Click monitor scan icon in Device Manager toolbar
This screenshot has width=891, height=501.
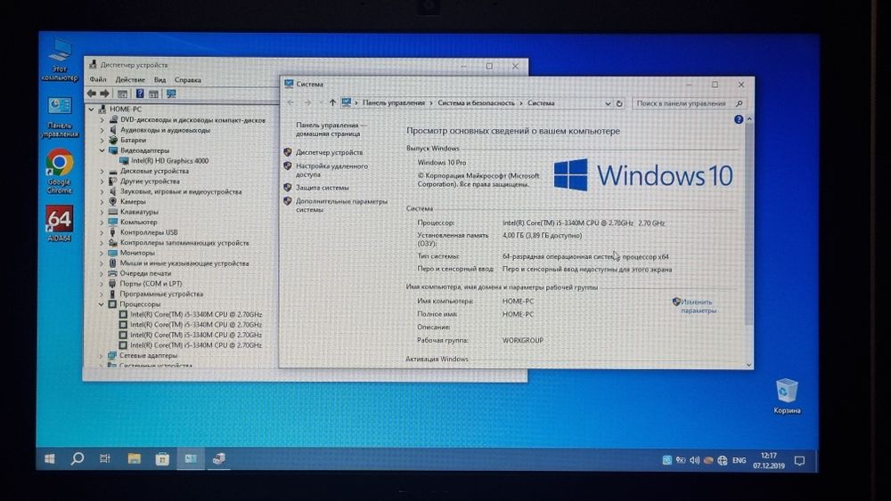tap(171, 93)
